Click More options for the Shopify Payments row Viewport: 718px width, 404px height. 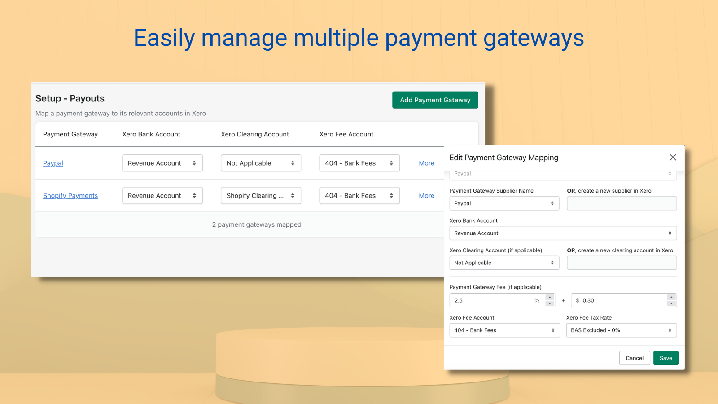(426, 195)
